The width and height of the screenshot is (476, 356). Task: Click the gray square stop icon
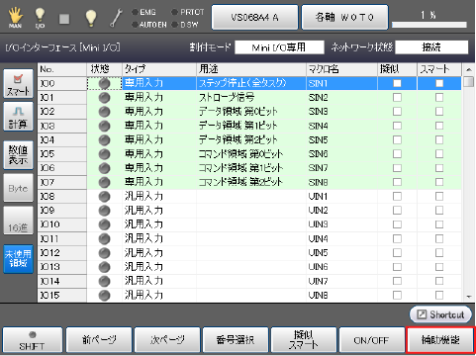(x=64, y=19)
